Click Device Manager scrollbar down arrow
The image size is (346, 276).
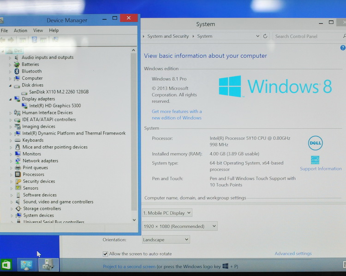point(134,220)
